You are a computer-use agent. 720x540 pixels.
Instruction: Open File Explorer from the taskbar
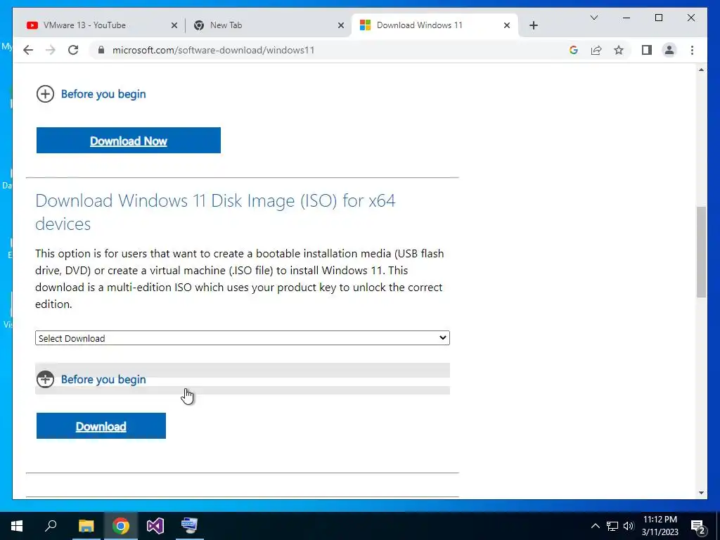point(86,526)
